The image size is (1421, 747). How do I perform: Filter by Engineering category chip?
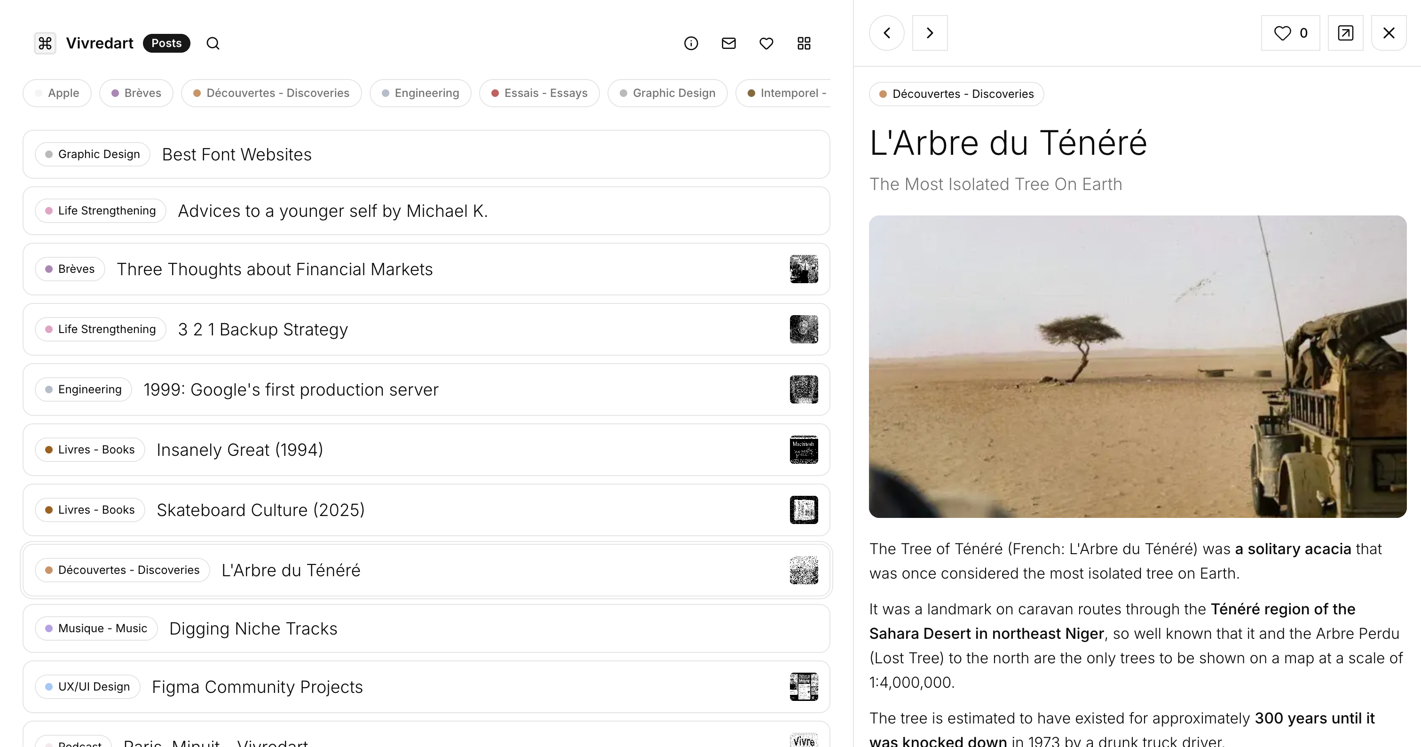[x=420, y=93]
